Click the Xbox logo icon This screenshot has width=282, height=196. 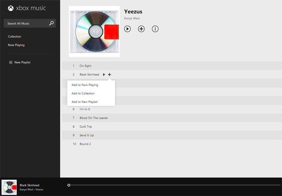tap(11, 8)
